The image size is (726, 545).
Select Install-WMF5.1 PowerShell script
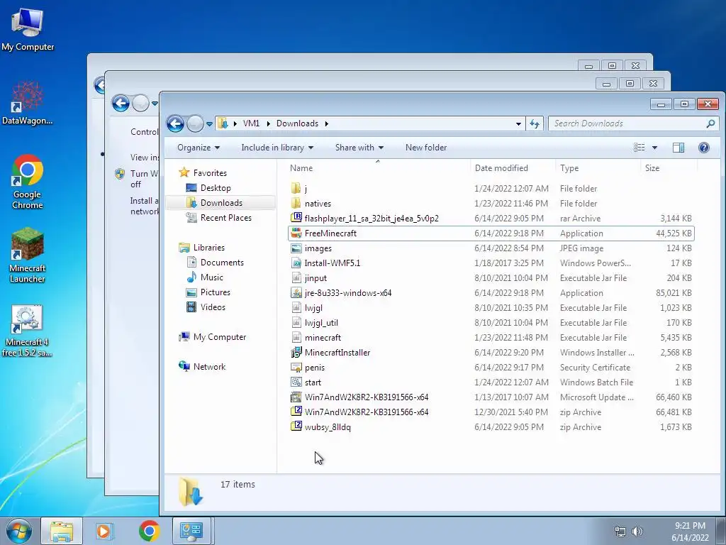tap(332, 263)
